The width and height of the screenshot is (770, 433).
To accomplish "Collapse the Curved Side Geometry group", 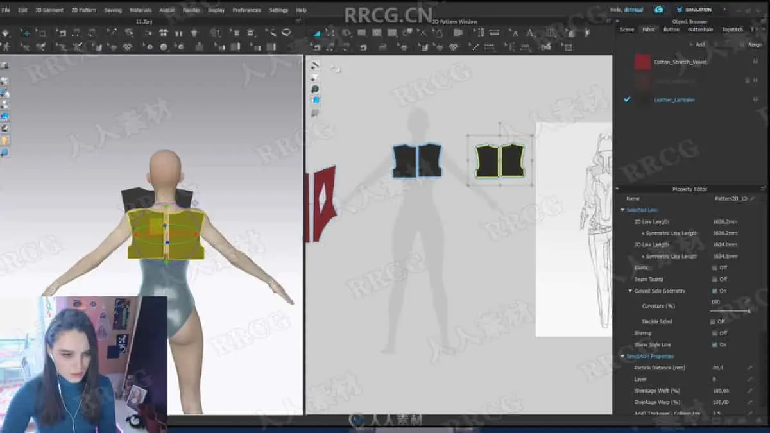I will coord(630,291).
